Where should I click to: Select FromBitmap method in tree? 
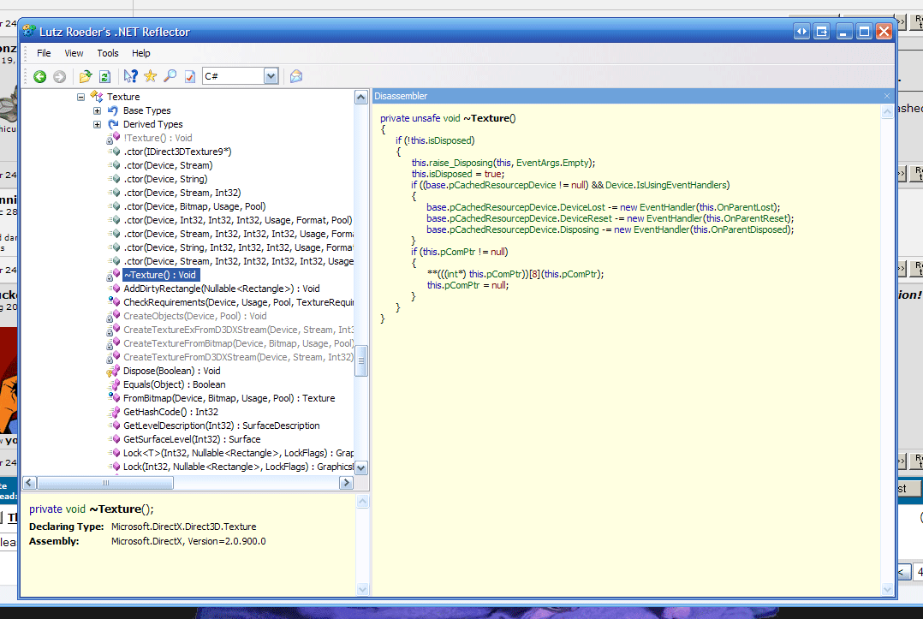[229, 398]
